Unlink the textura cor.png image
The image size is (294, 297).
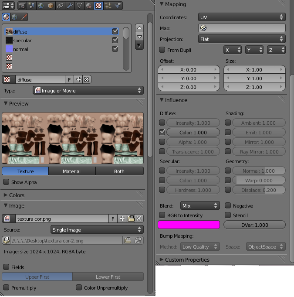(x=139, y=219)
